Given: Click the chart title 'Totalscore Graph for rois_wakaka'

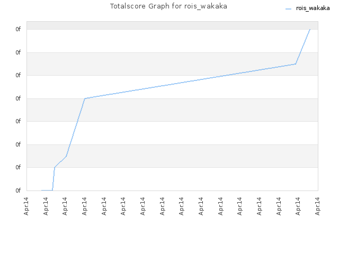Looking at the screenshot, I should click(x=168, y=6).
